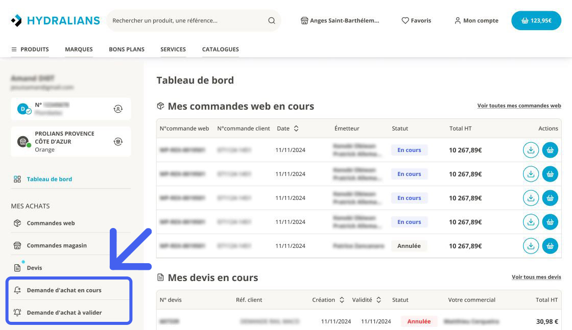Download the first En cours order
This screenshot has width=572, height=330.
(531, 150)
